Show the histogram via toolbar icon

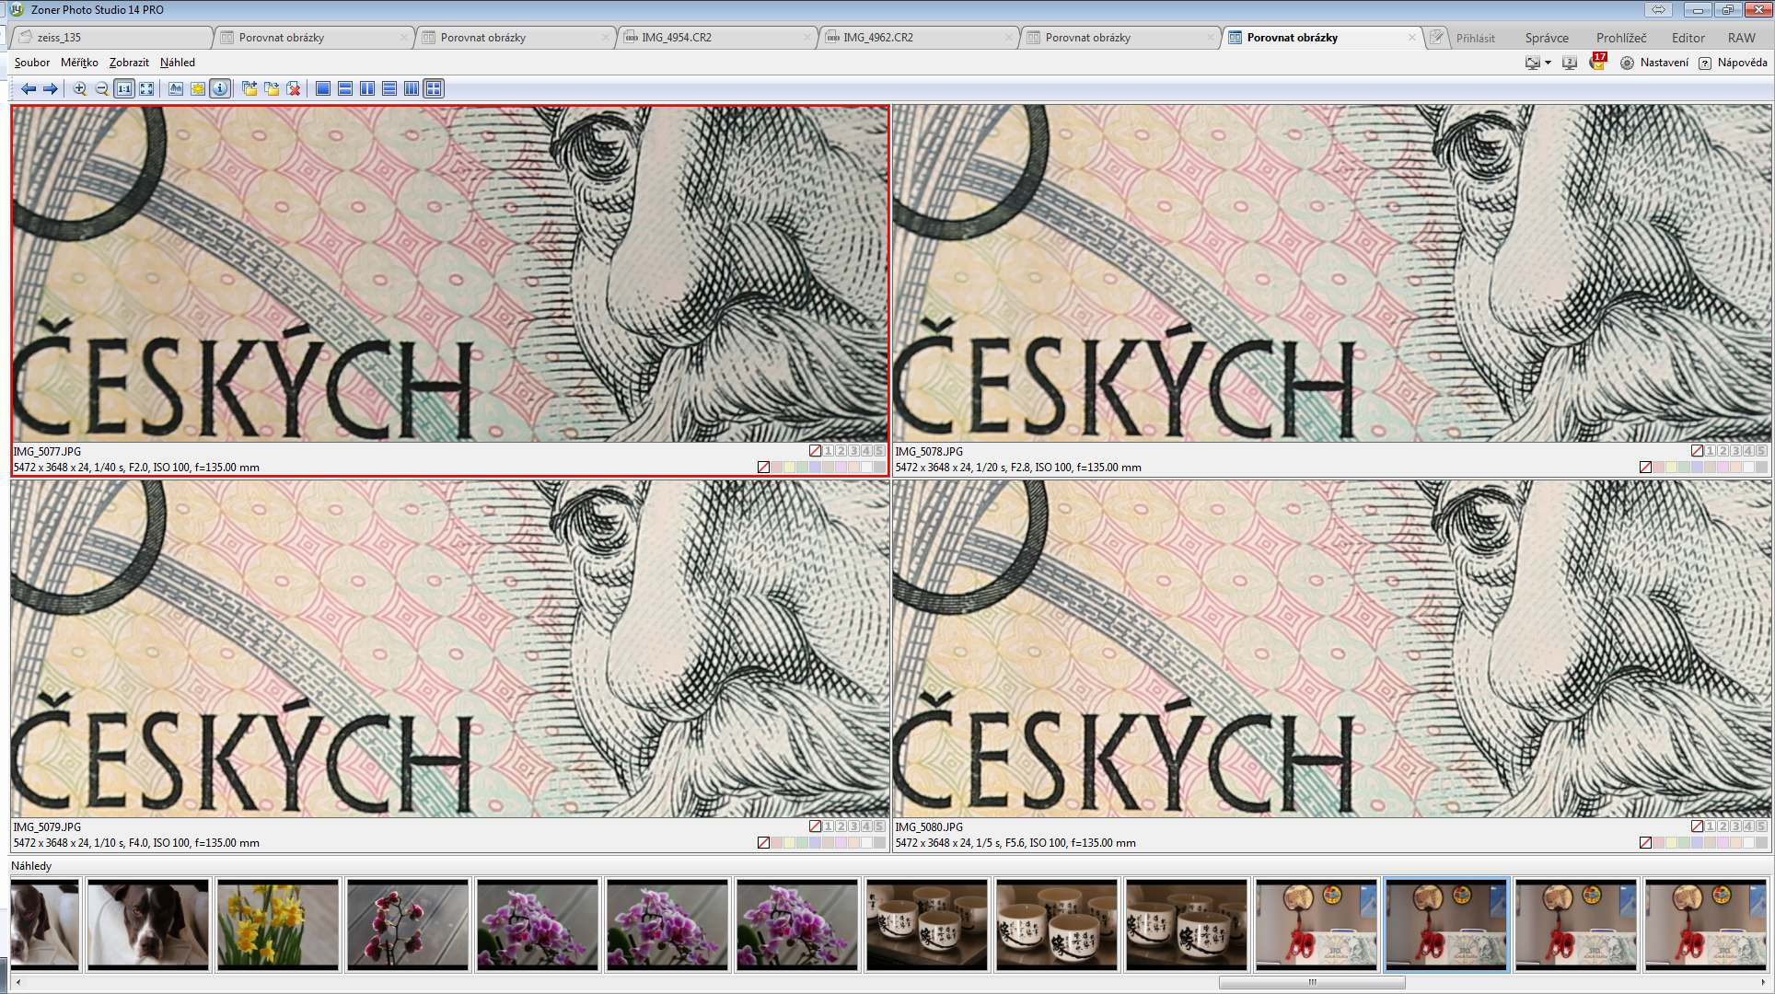[x=176, y=88]
